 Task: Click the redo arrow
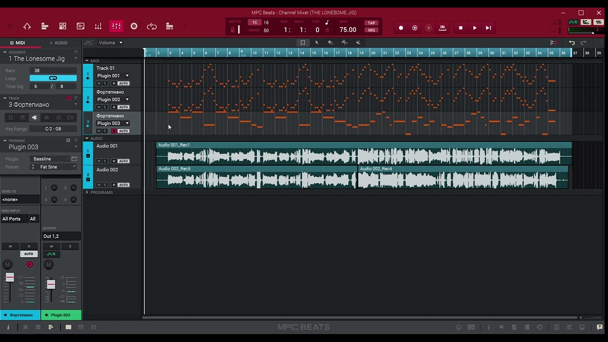(584, 43)
